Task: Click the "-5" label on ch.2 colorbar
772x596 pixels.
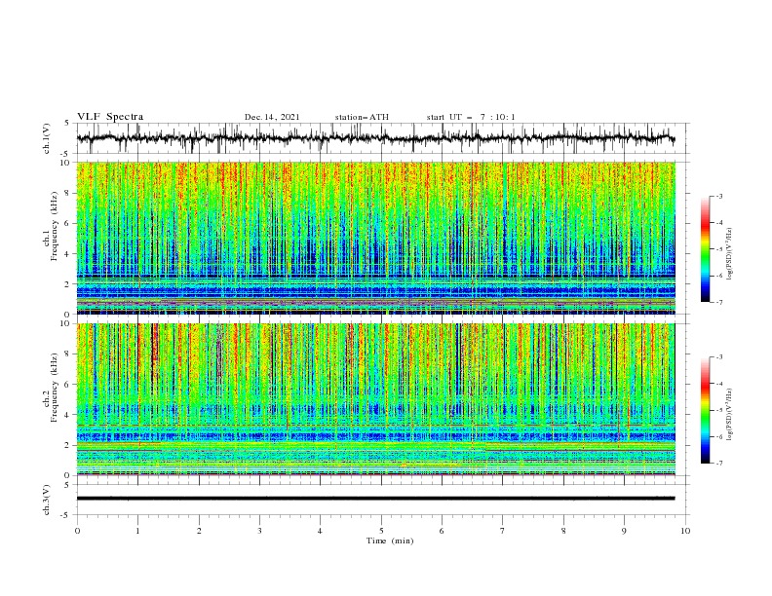Action: 718,410
